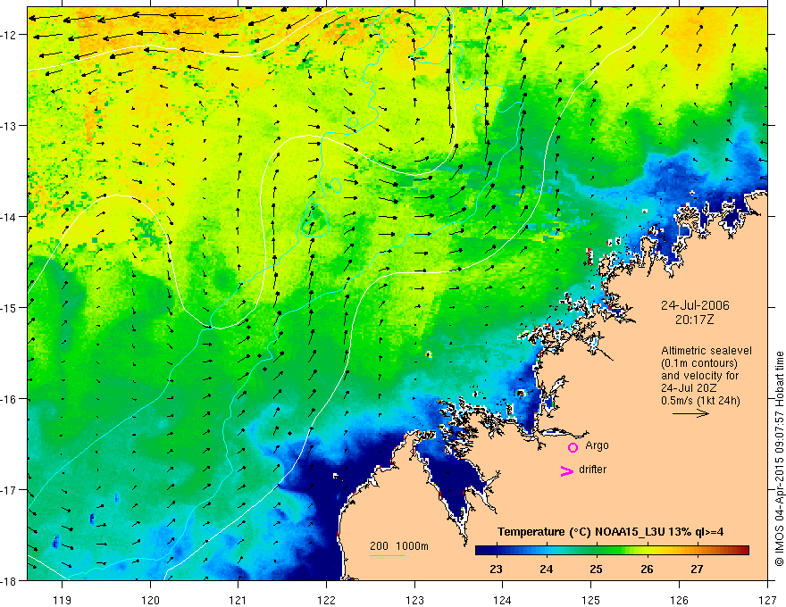Viewport: 786px width, 607px height.
Task: Click the 27 label on the temperature scale
Action: point(697,569)
